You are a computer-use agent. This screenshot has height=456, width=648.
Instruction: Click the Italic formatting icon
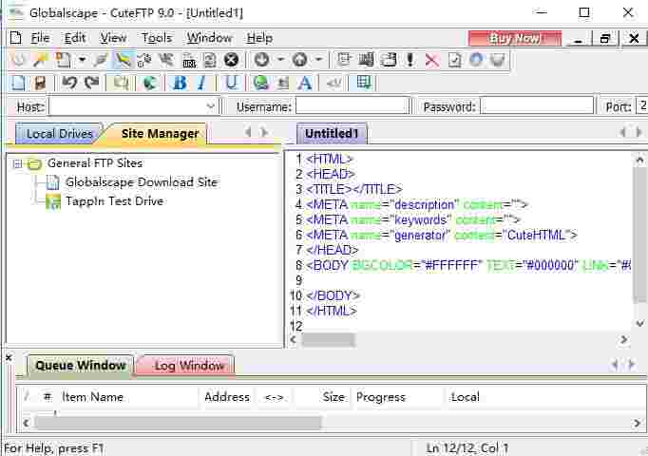click(x=201, y=83)
